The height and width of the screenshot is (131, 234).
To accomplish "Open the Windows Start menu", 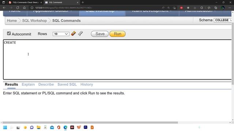I will [x=5, y=127].
